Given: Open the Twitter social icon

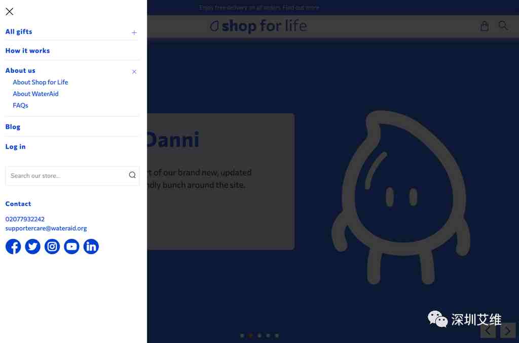Looking at the screenshot, I should [x=33, y=246].
